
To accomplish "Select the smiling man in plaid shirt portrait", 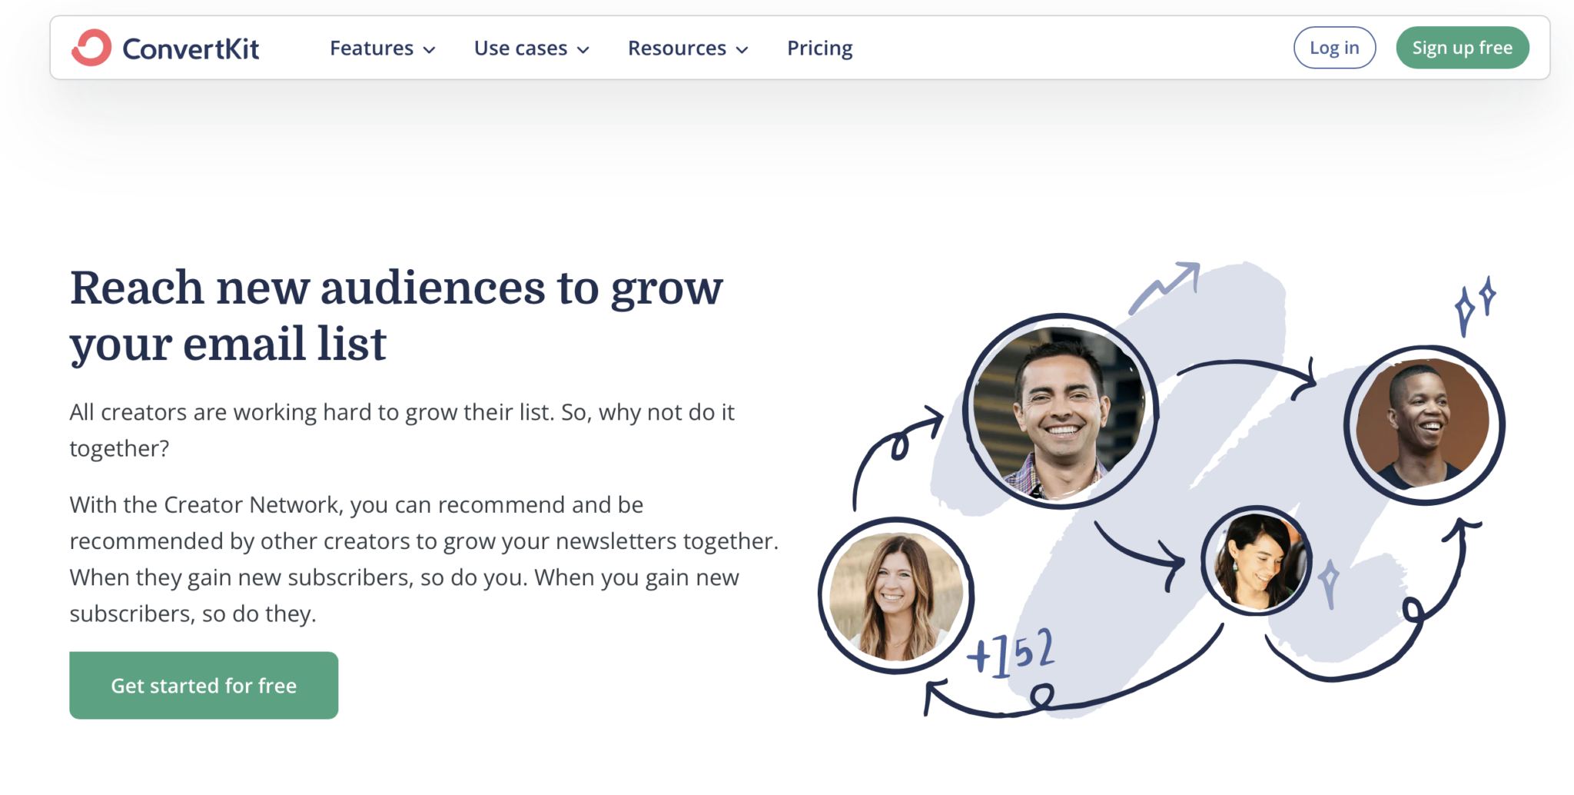I will [x=1060, y=411].
